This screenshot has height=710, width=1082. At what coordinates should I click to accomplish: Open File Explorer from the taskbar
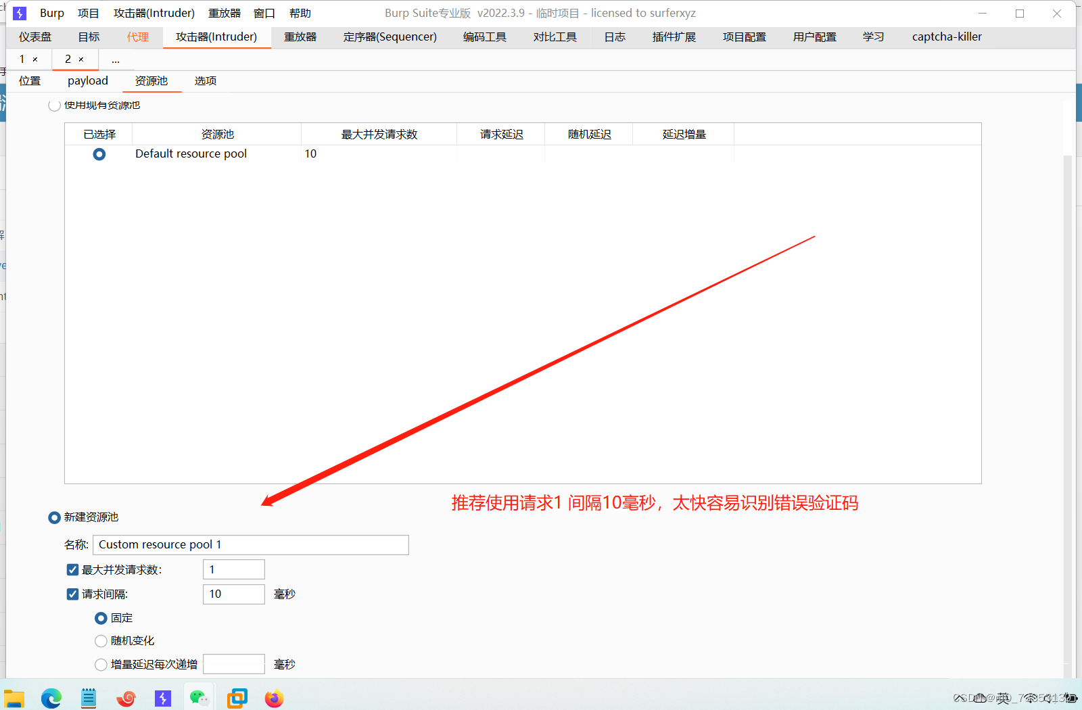point(14,699)
